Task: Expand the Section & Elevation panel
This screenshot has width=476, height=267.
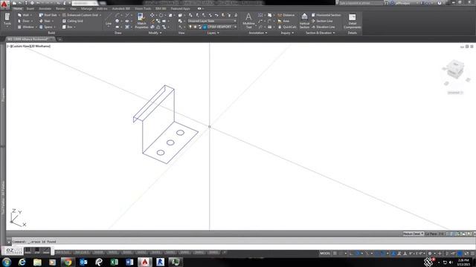Action: coord(320,33)
